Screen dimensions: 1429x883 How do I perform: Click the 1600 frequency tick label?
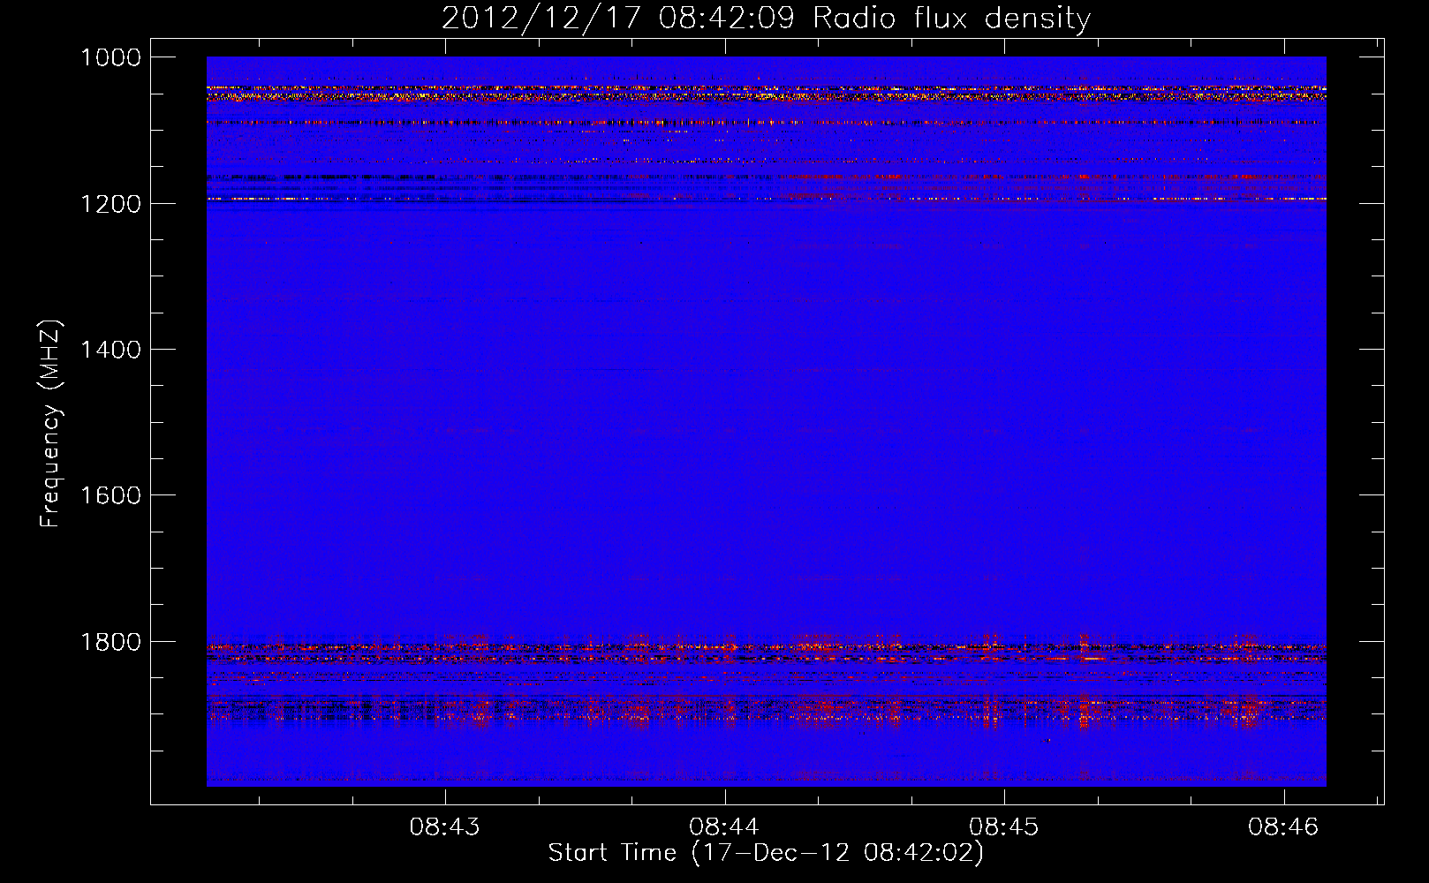click(x=111, y=495)
